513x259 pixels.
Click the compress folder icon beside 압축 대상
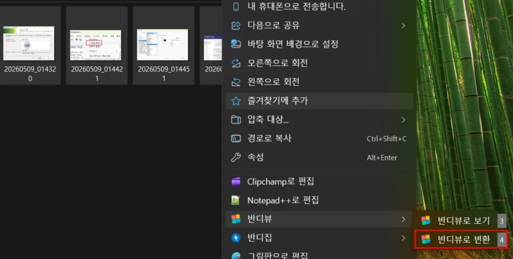pos(236,120)
